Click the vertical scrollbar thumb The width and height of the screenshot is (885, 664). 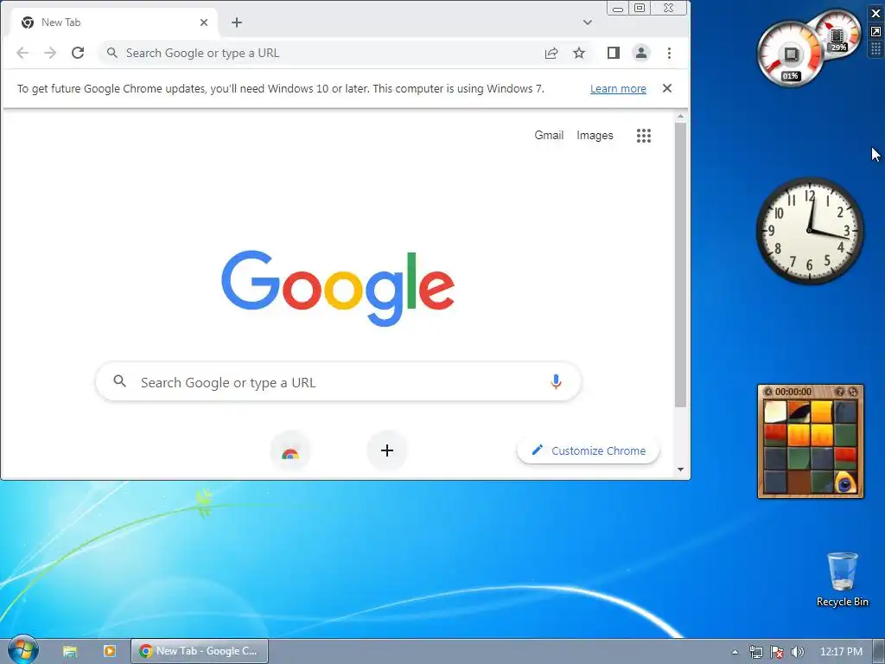tap(681, 265)
